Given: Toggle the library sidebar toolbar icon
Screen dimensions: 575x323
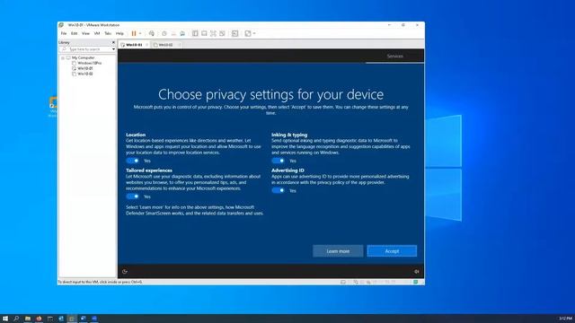Looking at the screenshot, I should click(195, 33).
